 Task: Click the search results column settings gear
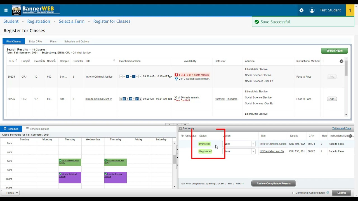click(x=341, y=61)
